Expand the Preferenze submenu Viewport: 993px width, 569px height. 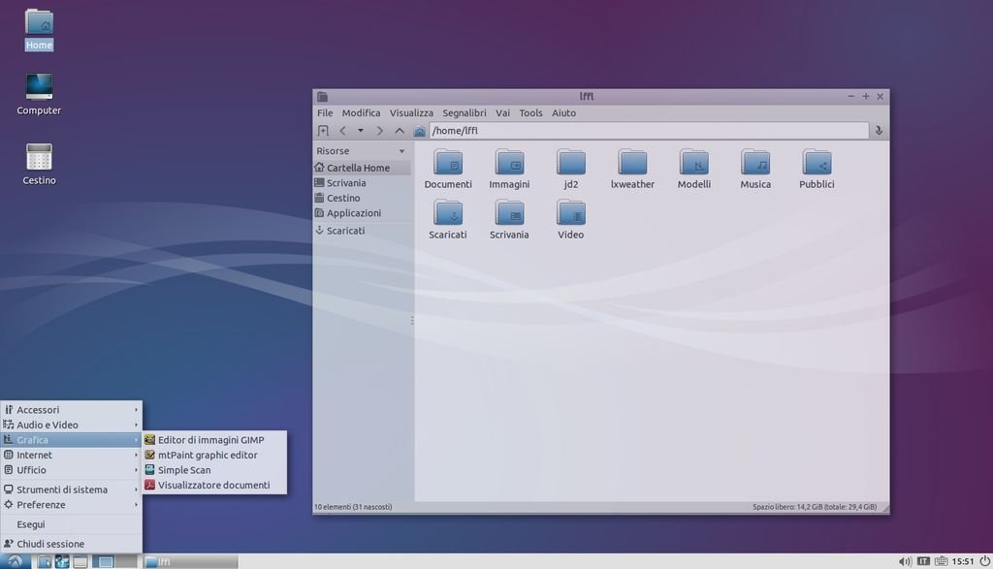click(42, 505)
